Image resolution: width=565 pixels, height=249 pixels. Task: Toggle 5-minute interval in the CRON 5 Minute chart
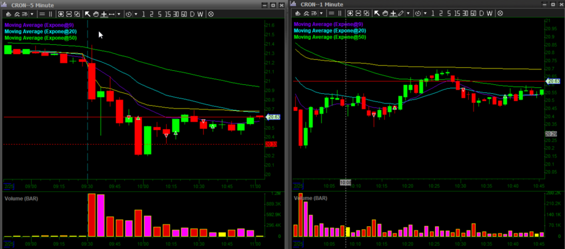click(x=159, y=13)
